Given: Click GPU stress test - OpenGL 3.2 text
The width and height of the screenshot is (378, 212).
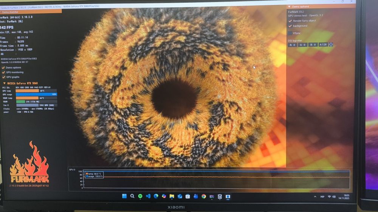Looking at the screenshot, I should point(305,15).
